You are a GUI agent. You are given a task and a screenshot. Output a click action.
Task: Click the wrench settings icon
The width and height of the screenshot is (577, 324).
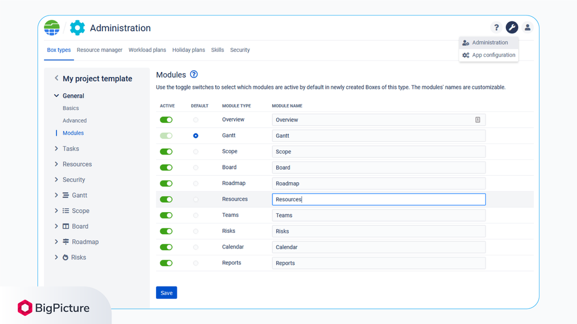[x=512, y=27]
